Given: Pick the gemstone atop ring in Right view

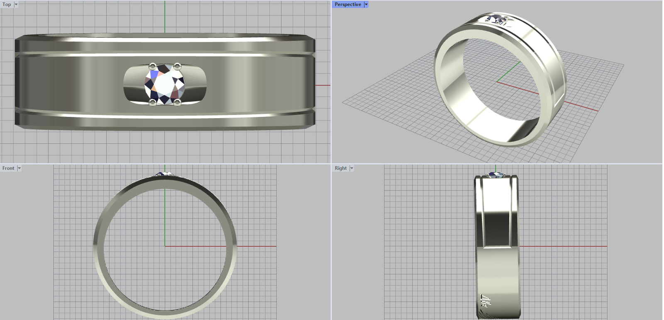Looking at the screenshot, I should [x=496, y=175].
